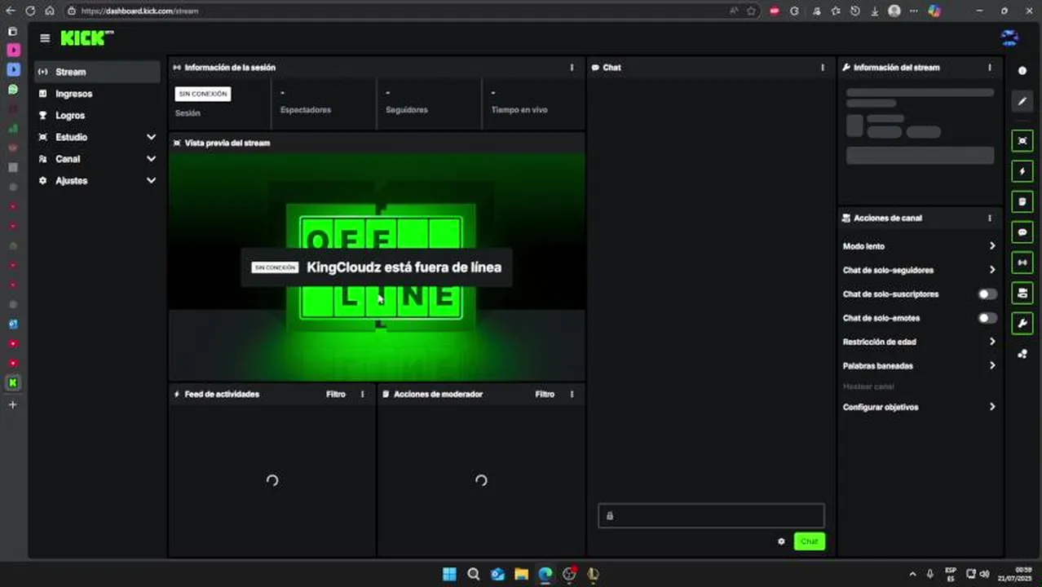Refresh the browser page
Image resolution: width=1042 pixels, height=587 pixels.
30,11
